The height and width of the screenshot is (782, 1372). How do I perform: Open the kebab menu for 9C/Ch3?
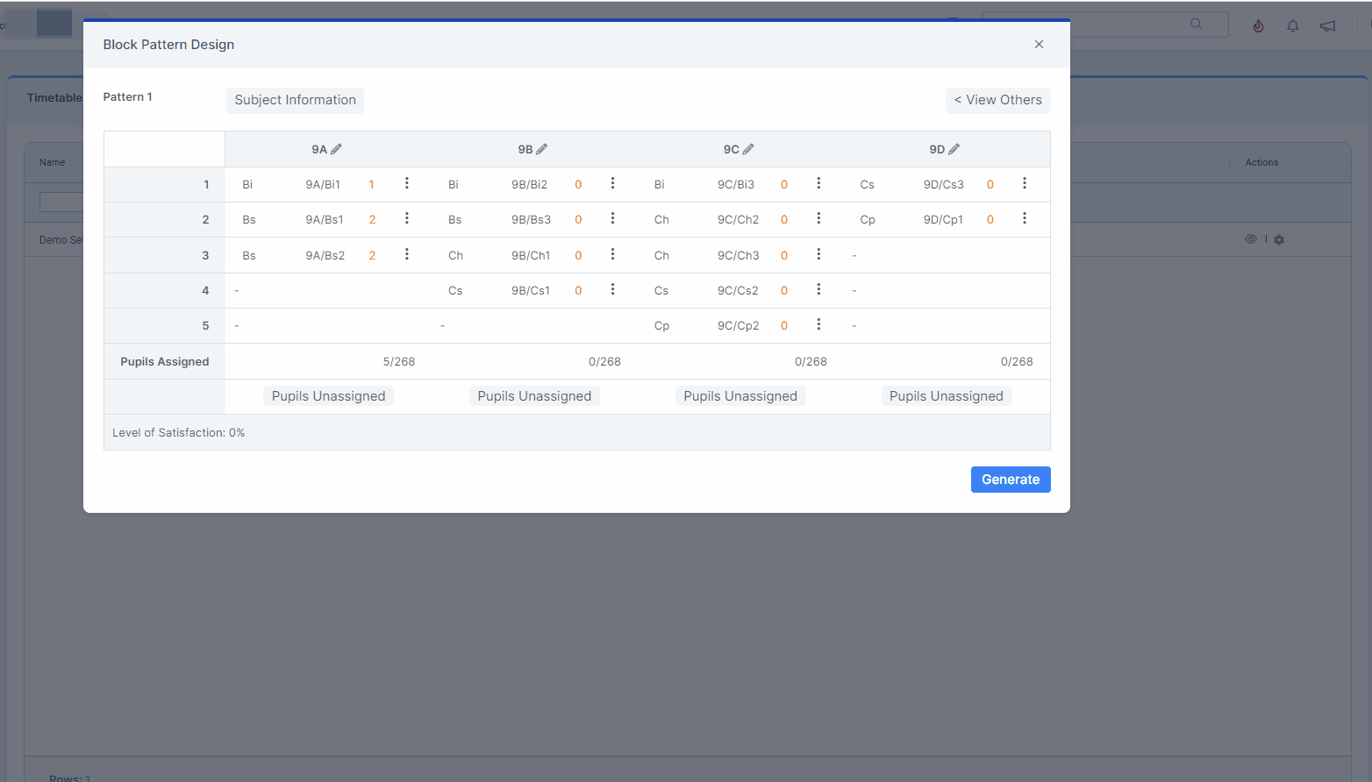[x=818, y=254]
